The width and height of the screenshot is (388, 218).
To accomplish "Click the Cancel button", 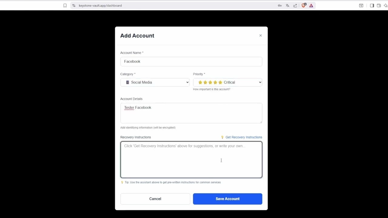I will pyautogui.click(x=155, y=199).
